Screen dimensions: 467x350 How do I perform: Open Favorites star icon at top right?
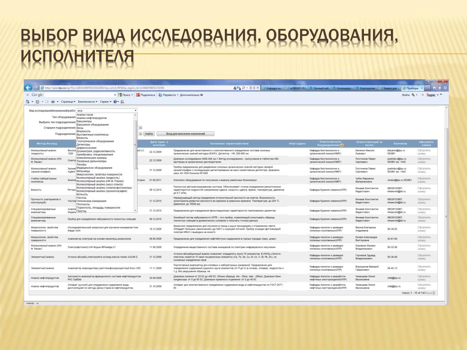[x=440, y=88]
